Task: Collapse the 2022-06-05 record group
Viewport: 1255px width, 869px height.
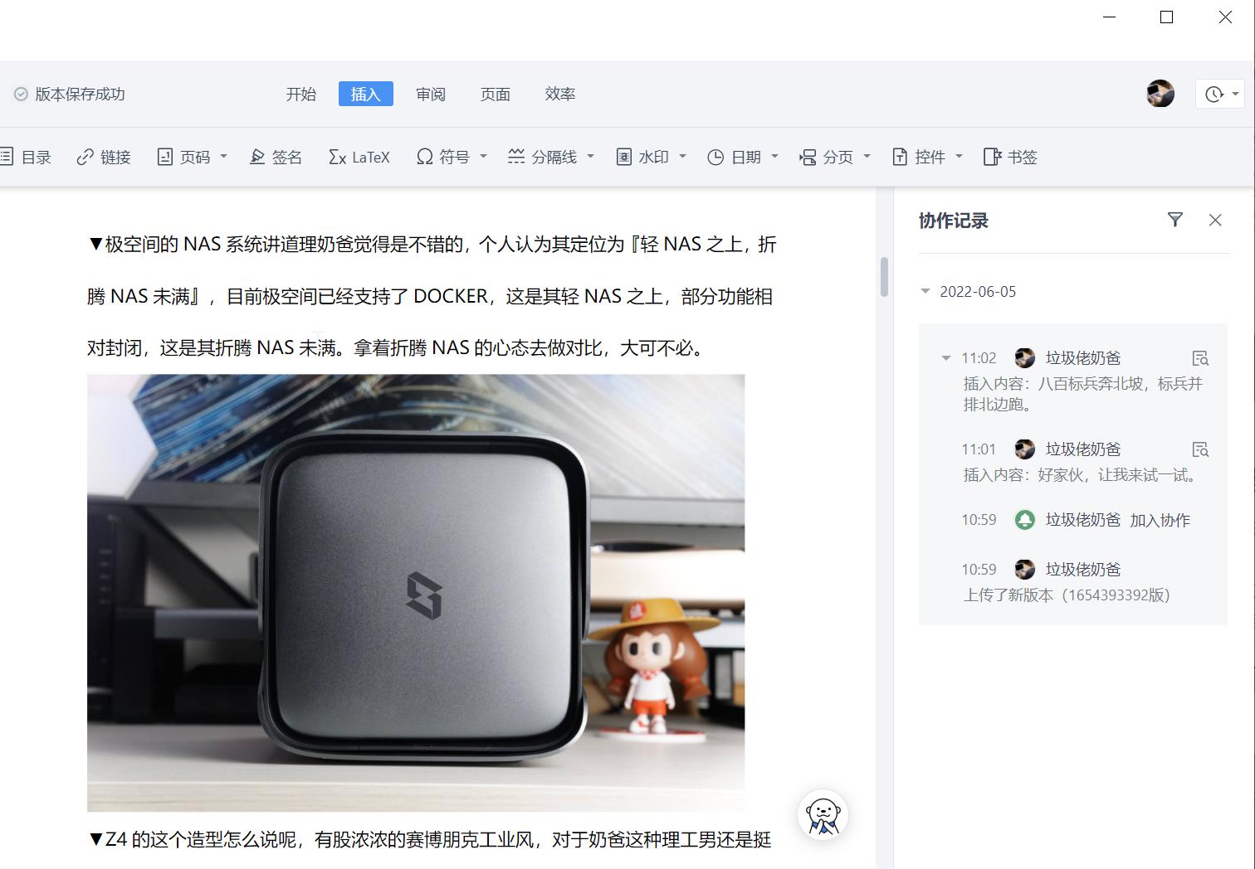Action: [x=925, y=291]
